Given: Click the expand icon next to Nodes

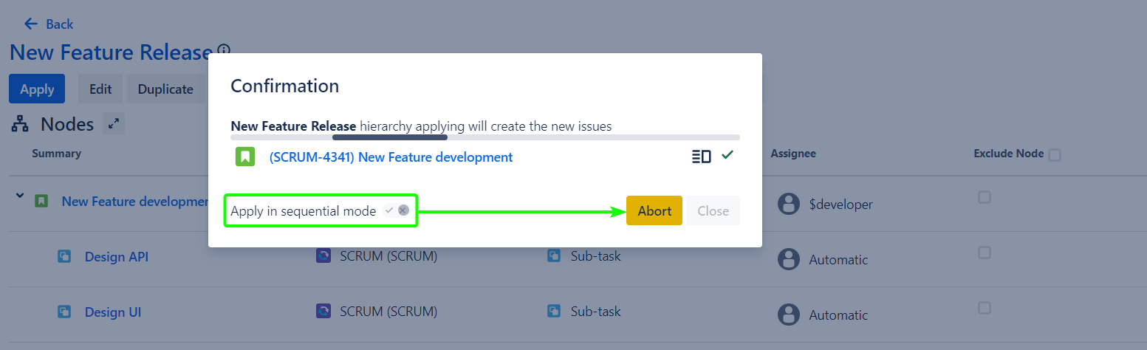Looking at the screenshot, I should coord(114,124).
